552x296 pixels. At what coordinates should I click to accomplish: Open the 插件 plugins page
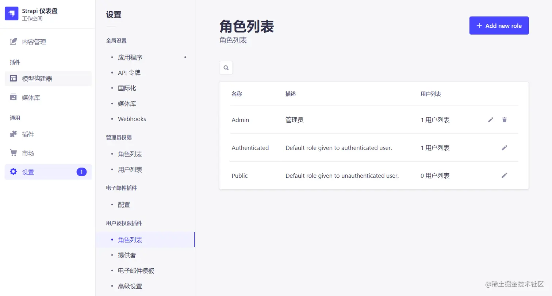(48, 134)
